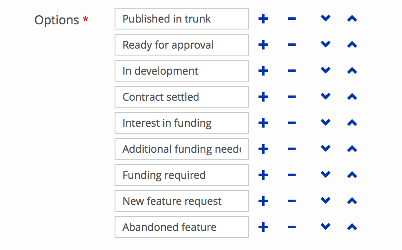Add an option after Interest in funding
This screenshot has height=250, width=402.
[x=263, y=123]
